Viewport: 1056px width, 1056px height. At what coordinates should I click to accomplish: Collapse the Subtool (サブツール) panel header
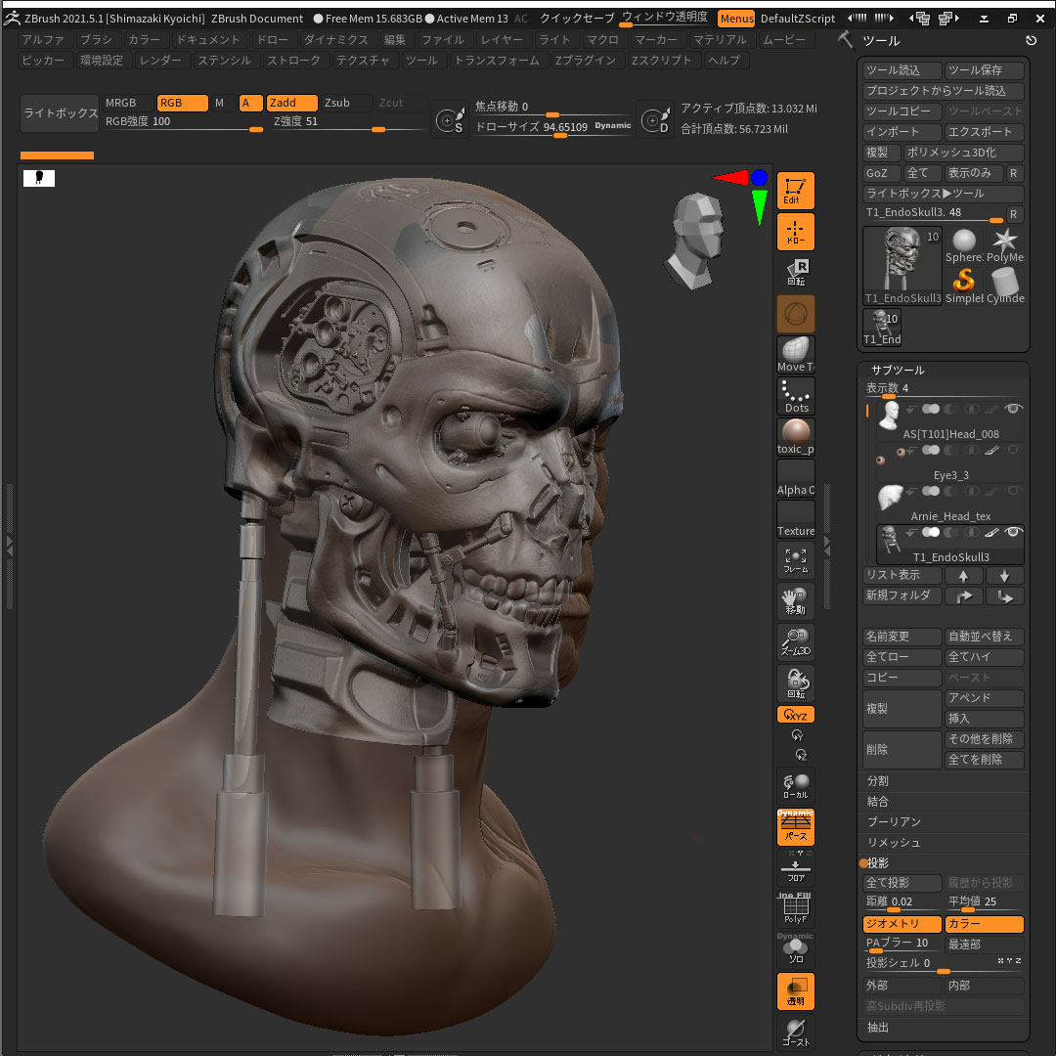pos(897,370)
